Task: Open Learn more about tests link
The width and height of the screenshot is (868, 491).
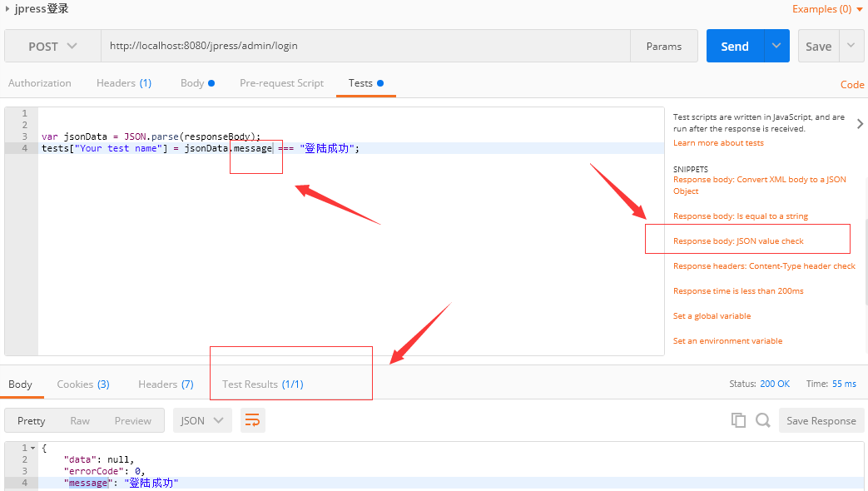Action: coord(718,143)
